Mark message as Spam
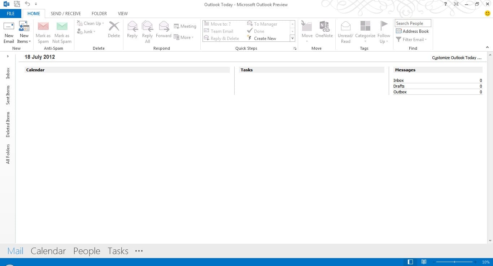Viewport: 493px width, 266px height. 43,32
